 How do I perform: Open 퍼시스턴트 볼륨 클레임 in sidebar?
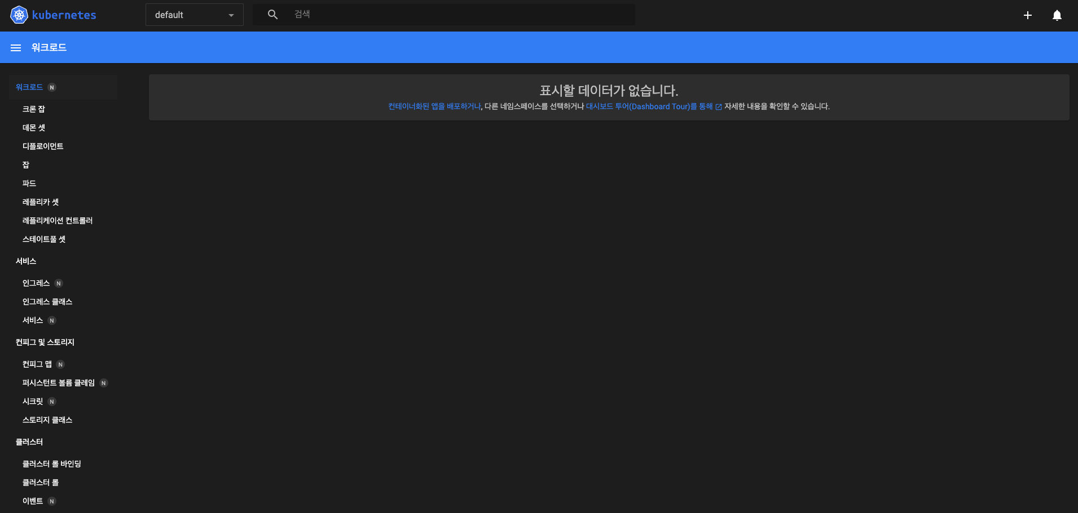59,383
